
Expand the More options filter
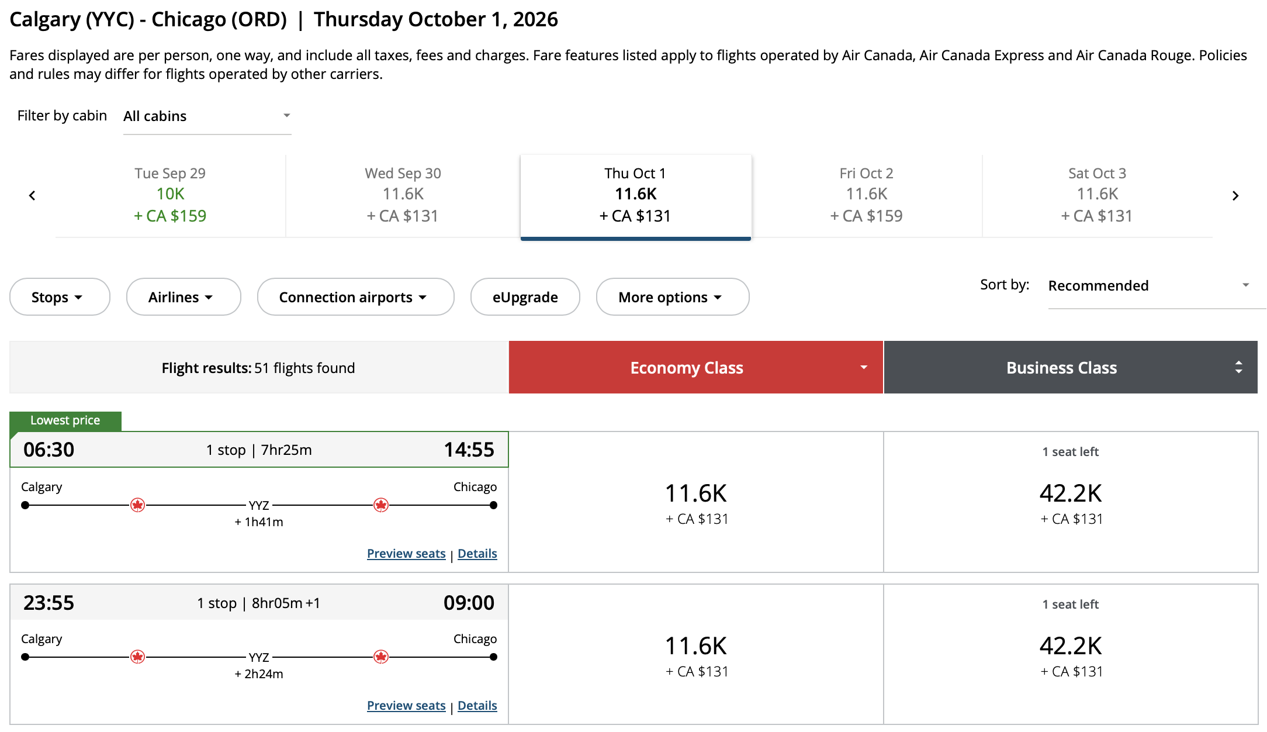673,297
